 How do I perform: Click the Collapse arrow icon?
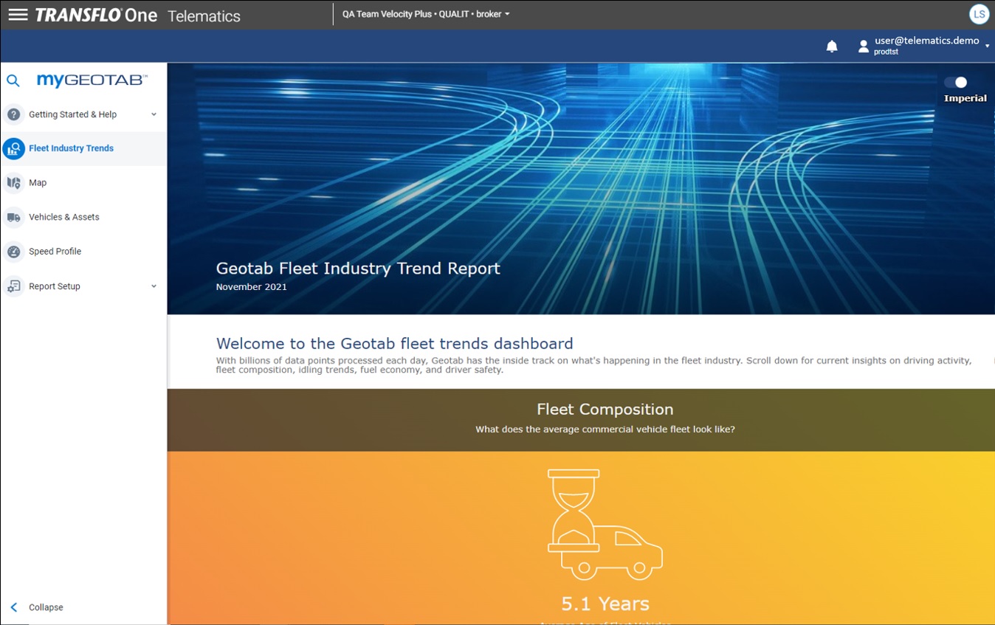(13, 607)
